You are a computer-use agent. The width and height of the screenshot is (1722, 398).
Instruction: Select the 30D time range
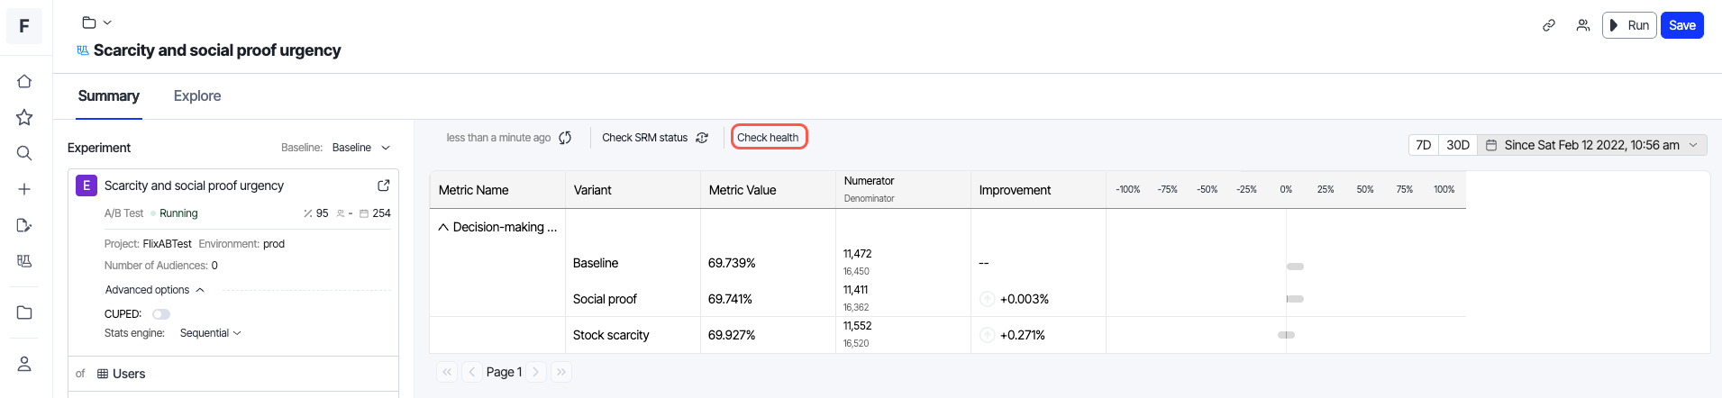(1457, 145)
